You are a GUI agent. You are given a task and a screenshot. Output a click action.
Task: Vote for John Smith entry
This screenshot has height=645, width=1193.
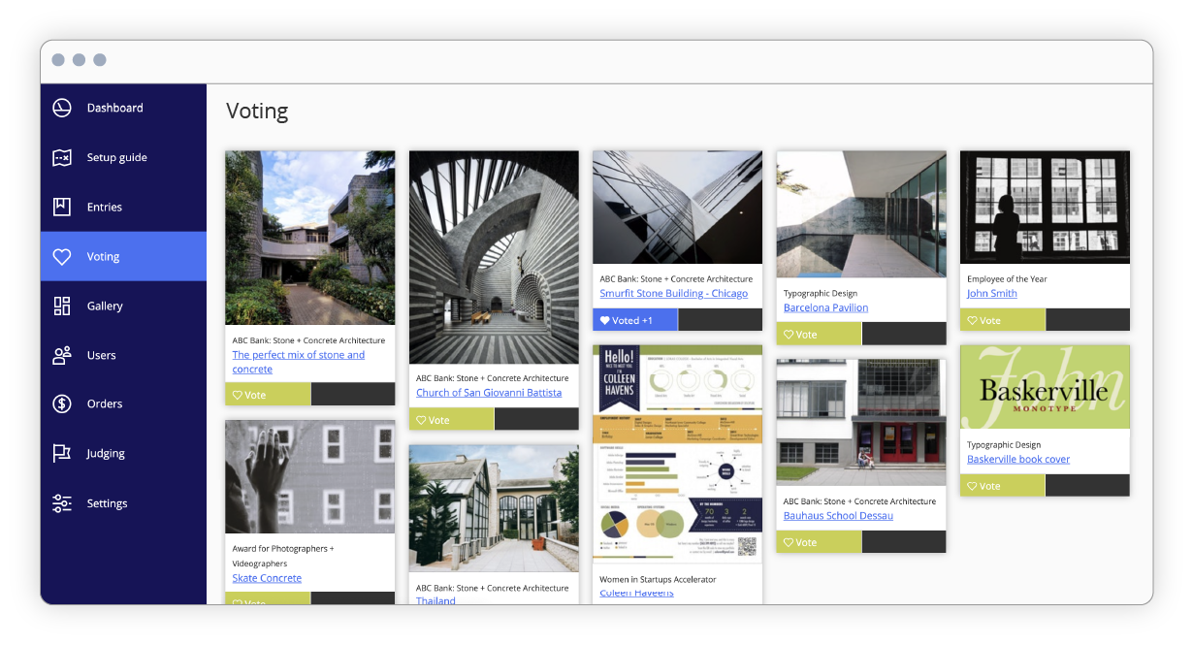click(x=1003, y=320)
